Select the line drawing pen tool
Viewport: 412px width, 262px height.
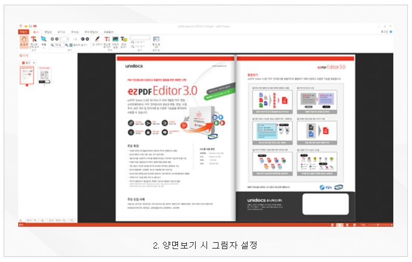click(97, 42)
